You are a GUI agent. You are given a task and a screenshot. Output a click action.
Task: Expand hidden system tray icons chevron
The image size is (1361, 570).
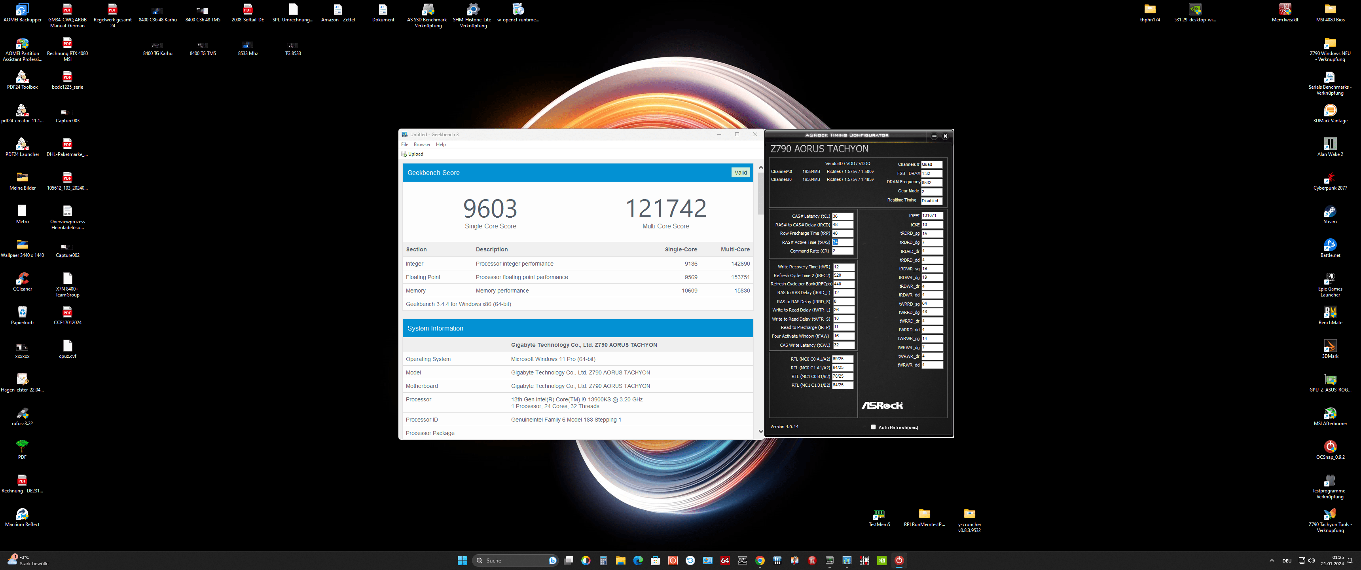point(1272,560)
